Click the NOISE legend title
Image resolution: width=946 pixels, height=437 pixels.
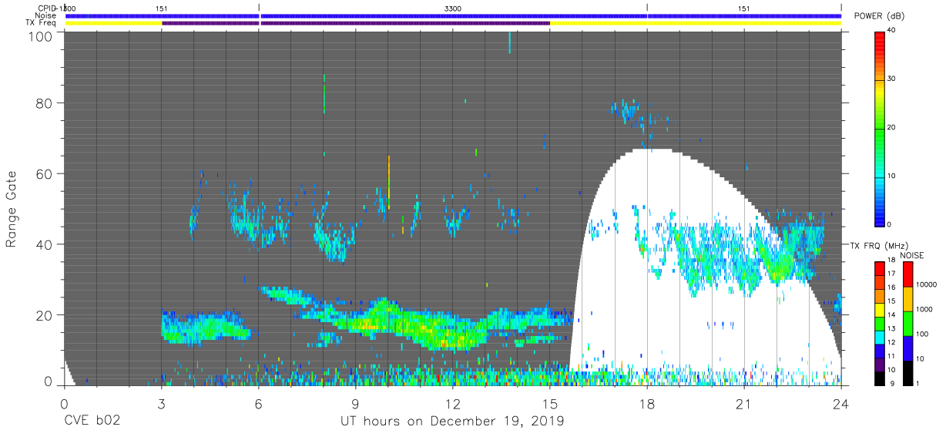click(912, 255)
